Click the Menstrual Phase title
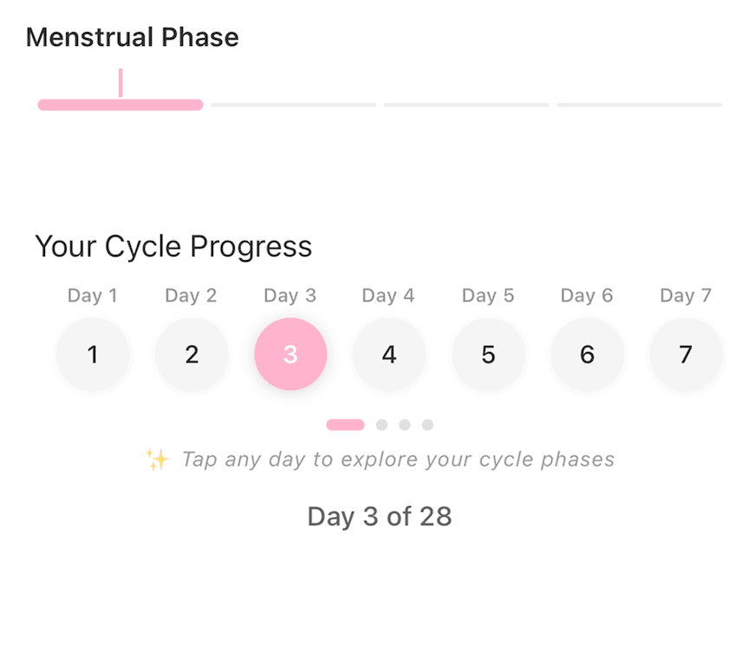The height and width of the screenshot is (645, 754). [132, 36]
